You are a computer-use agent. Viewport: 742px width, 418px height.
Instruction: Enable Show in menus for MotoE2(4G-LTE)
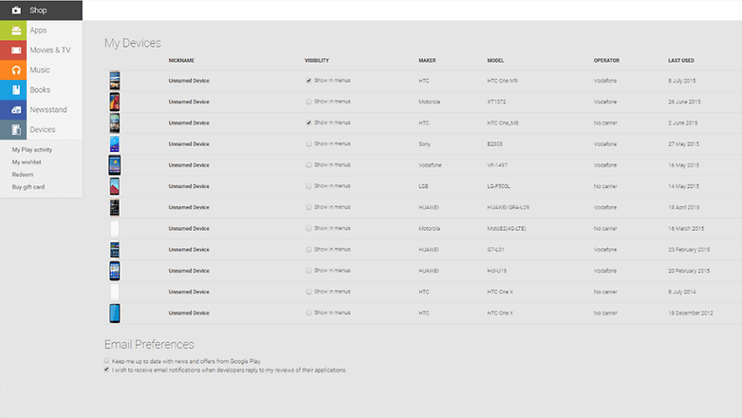click(x=308, y=228)
